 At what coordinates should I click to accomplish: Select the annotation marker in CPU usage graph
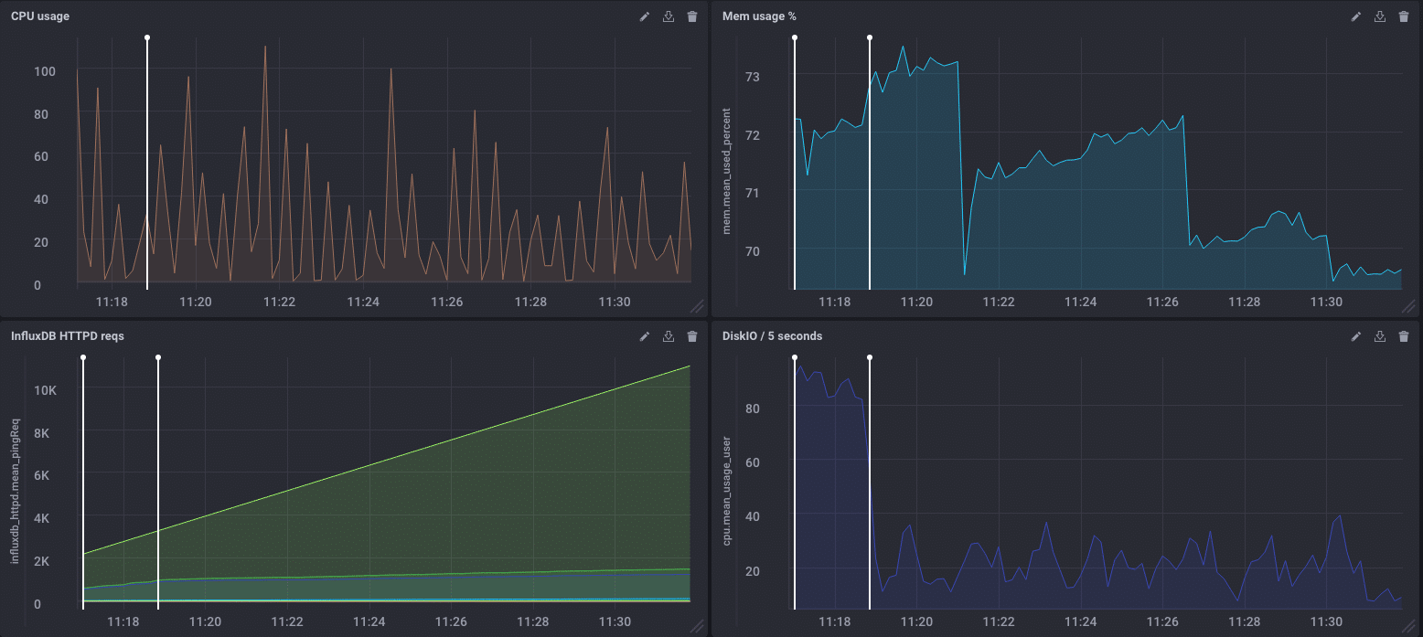point(147,38)
